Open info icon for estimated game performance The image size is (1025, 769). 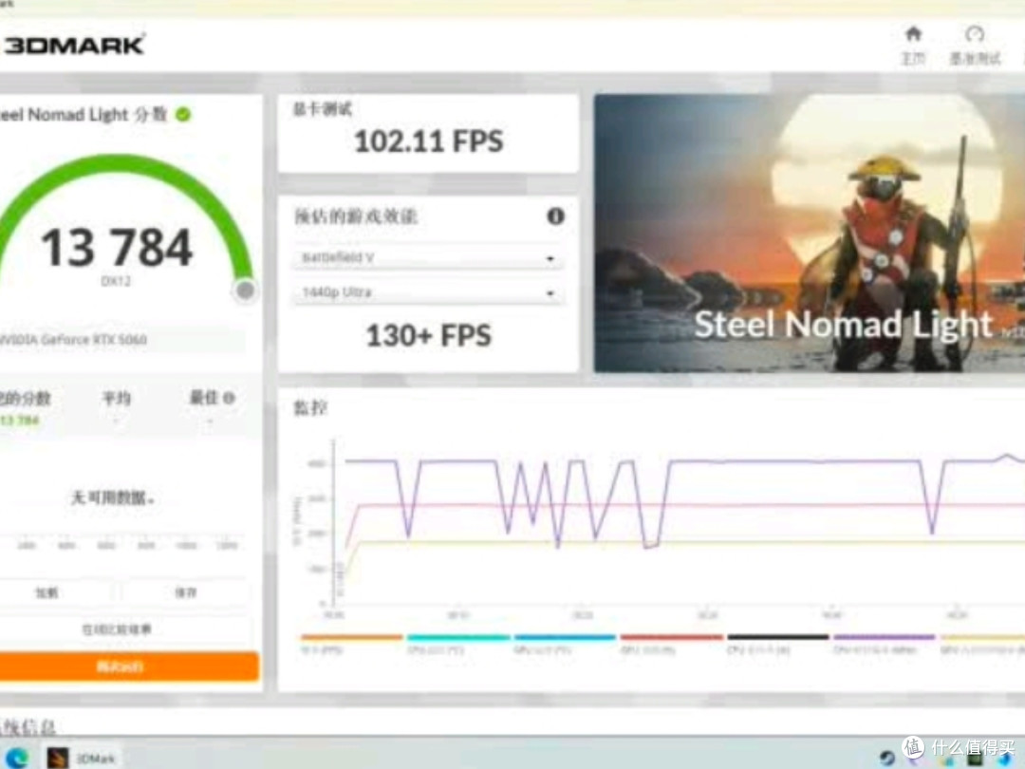(x=555, y=216)
